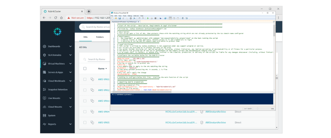This screenshot has height=138, width=331.
Task: Click the VM icon beside AWS-VM01
Action: tap(92, 79)
